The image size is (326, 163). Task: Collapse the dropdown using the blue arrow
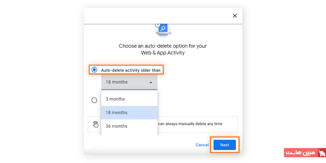click(x=151, y=82)
